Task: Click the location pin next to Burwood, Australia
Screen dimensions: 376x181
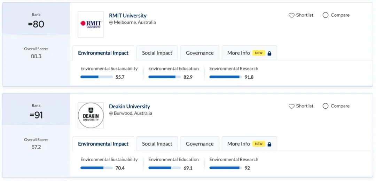Action: click(111, 114)
